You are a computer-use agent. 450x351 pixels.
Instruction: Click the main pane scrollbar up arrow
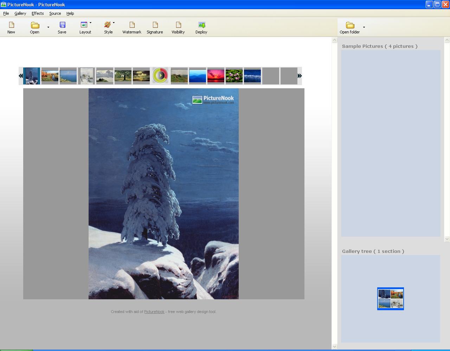[334, 40]
